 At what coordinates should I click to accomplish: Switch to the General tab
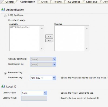click(10, 2)
